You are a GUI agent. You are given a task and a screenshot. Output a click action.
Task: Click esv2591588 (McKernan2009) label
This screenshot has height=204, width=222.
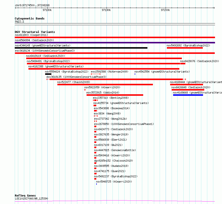coord(110,72)
